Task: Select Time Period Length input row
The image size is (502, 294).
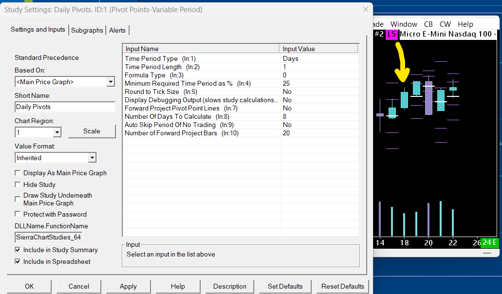Action: coord(241,67)
